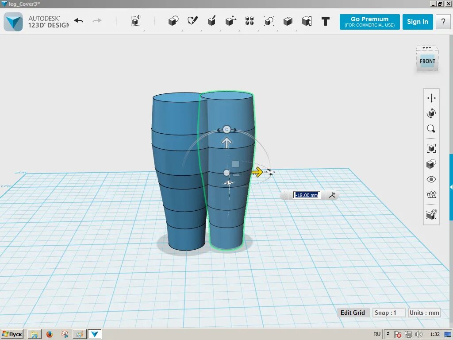Open the Snap : 1 dropdown
The width and height of the screenshot is (453, 340).
click(x=388, y=313)
